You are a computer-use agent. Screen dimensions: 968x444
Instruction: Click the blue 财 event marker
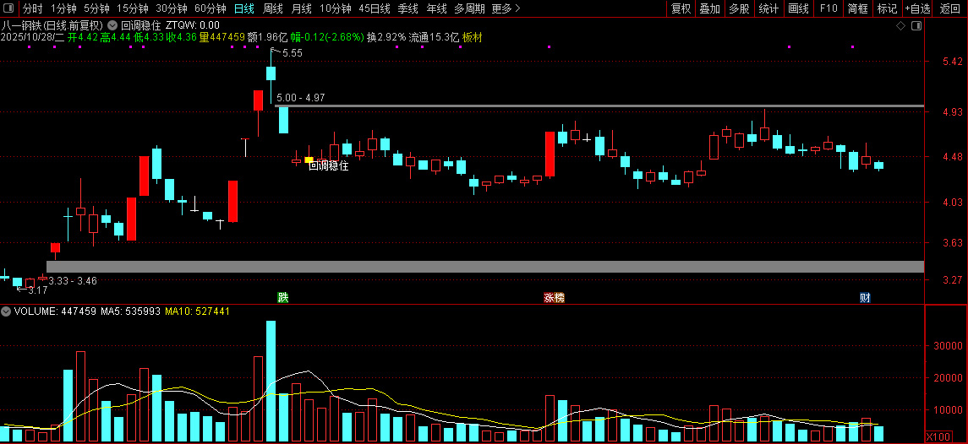[865, 298]
